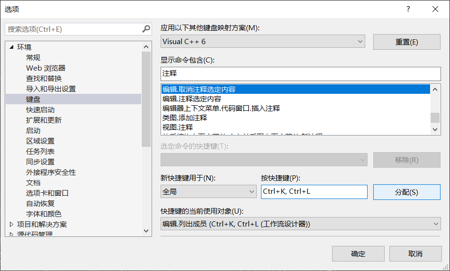The height and width of the screenshot is (271, 450).
Task: Click the search magnifier icon in options search
Action: coord(146,29)
